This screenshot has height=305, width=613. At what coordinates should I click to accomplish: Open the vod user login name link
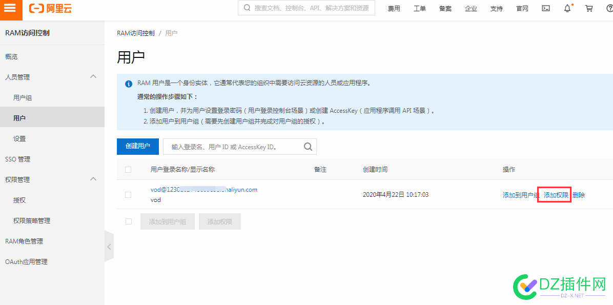[203, 190]
